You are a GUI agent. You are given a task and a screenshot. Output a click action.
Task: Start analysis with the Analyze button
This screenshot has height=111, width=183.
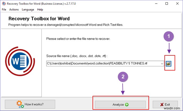point(120,104)
